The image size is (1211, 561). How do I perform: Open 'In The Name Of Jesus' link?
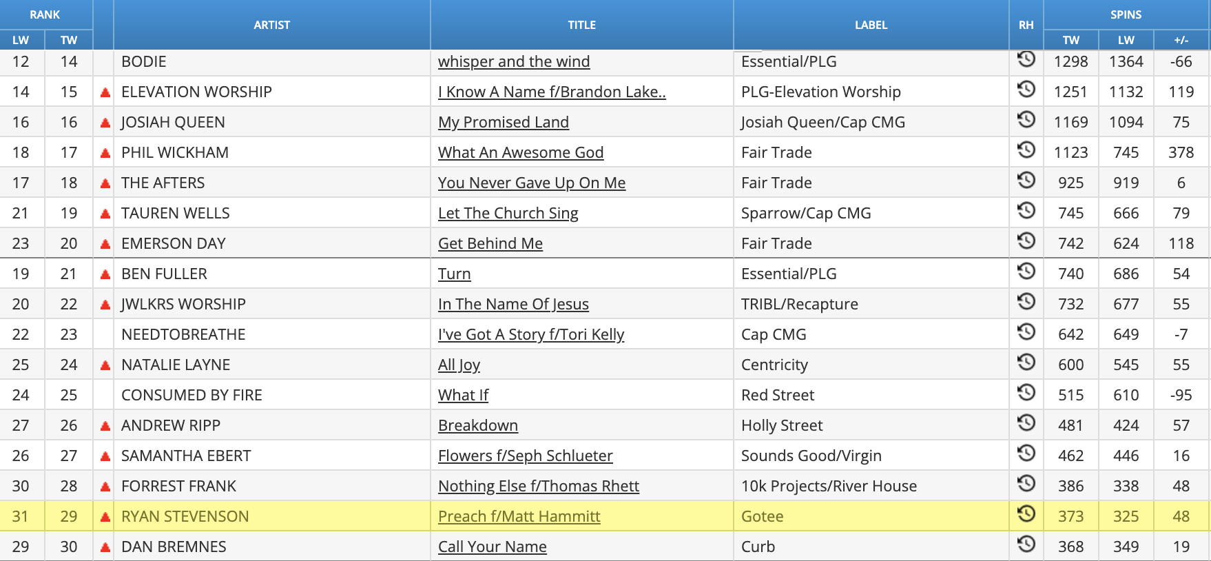pos(513,304)
